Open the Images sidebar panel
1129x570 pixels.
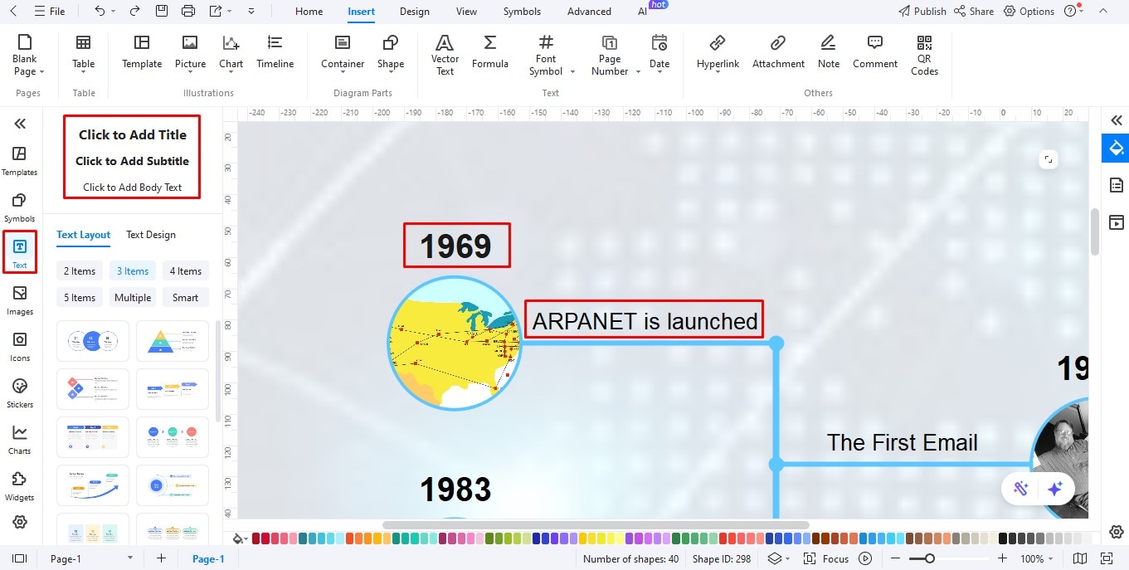[20, 300]
